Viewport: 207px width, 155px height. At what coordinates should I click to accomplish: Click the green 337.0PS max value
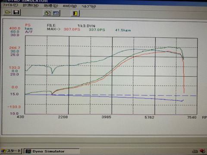coord(97,30)
